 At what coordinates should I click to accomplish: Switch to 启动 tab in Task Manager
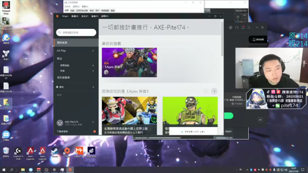pyautogui.click(x=92, y=11)
